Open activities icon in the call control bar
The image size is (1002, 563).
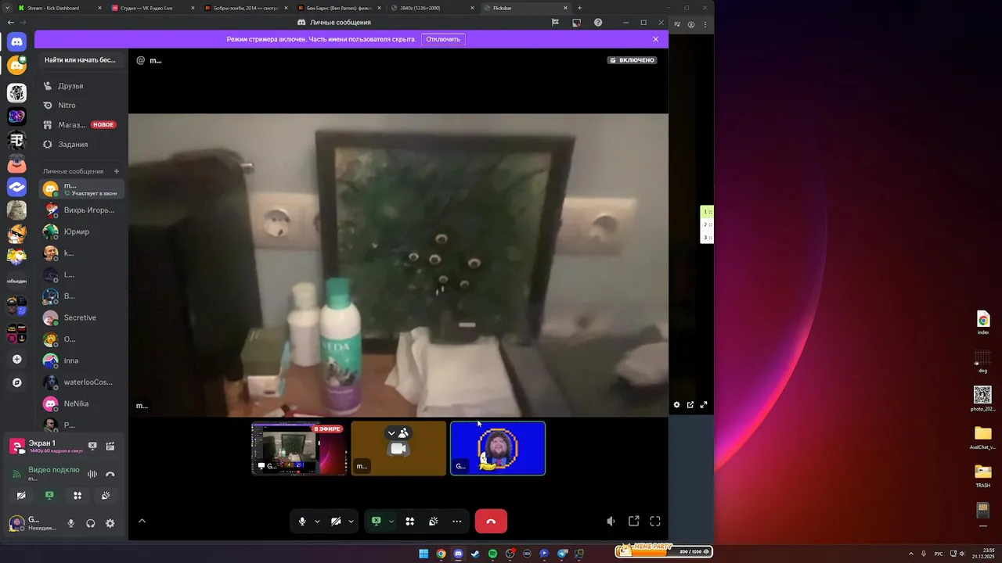pyautogui.click(x=409, y=521)
